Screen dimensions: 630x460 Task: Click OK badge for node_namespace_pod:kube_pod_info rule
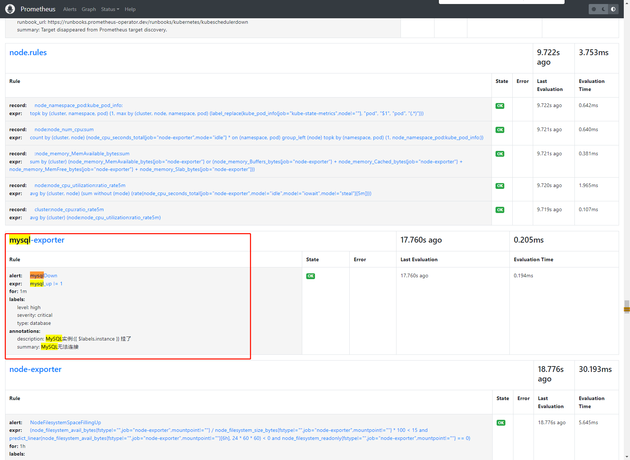500,106
